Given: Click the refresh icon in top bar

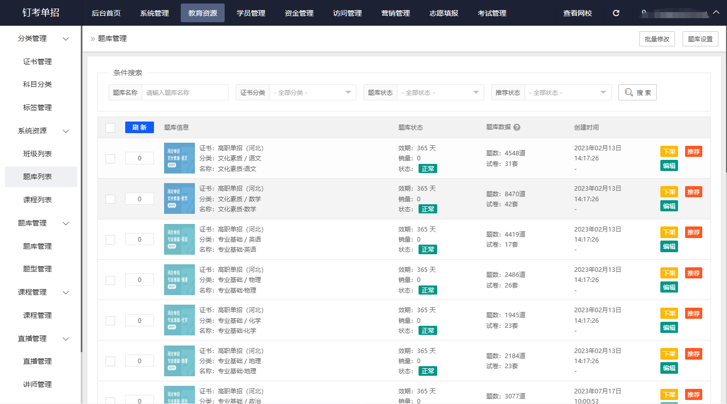Looking at the screenshot, I should (616, 13).
